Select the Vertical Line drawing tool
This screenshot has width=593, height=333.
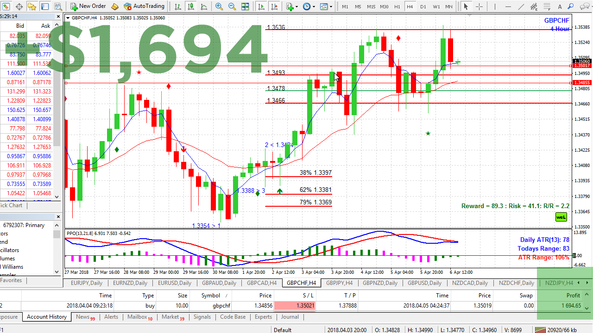[x=496, y=6]
